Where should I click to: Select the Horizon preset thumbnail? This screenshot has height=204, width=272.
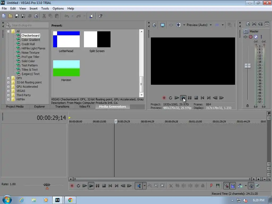click(66, 68)
